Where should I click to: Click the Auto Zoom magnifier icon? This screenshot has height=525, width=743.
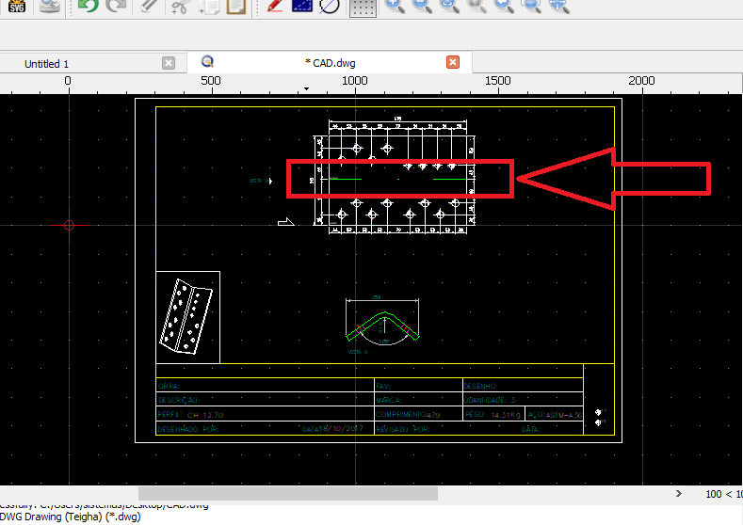tap(450, 7)
